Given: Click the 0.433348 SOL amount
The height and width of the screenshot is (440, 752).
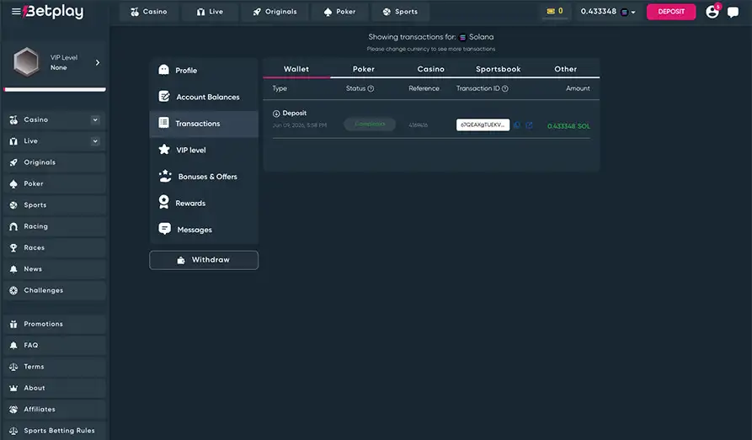Looking at the screenshot, I should (x=568, y=126).
